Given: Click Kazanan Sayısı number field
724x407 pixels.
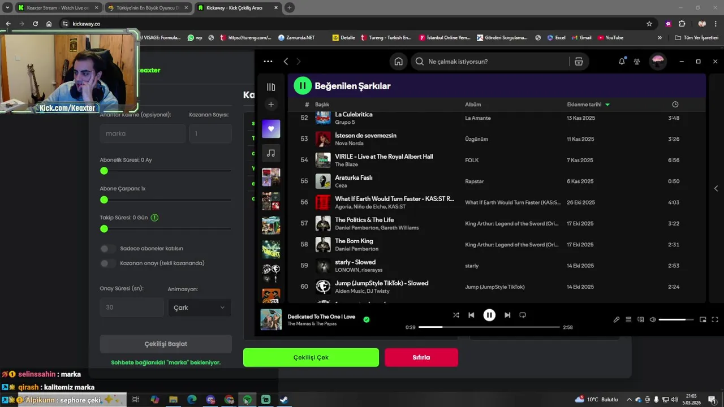Looking at the screenshot, I should [x=210, y=133].
